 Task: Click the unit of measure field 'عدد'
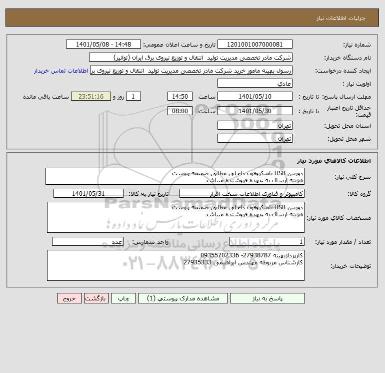click(x=87, y=242)
